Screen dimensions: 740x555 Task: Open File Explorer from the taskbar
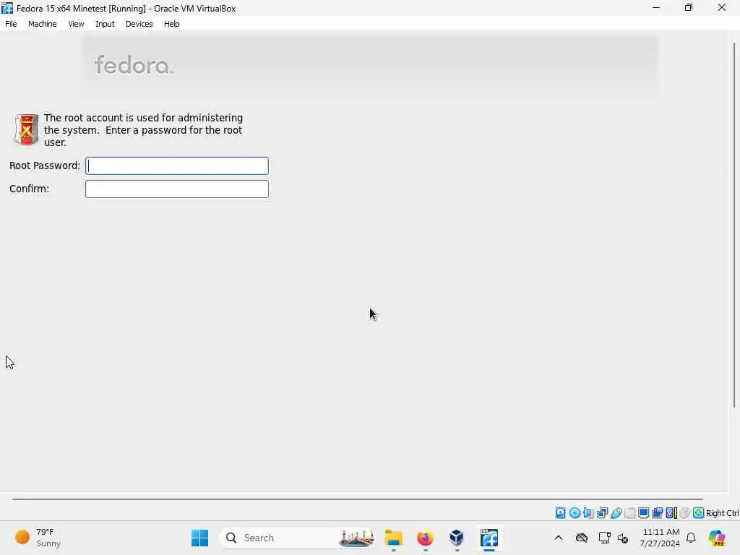click(393, 538)
